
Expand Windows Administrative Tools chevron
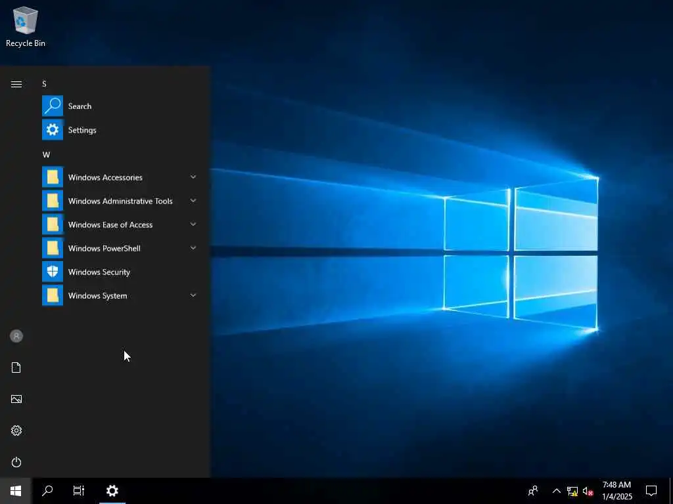click(193, 200)
